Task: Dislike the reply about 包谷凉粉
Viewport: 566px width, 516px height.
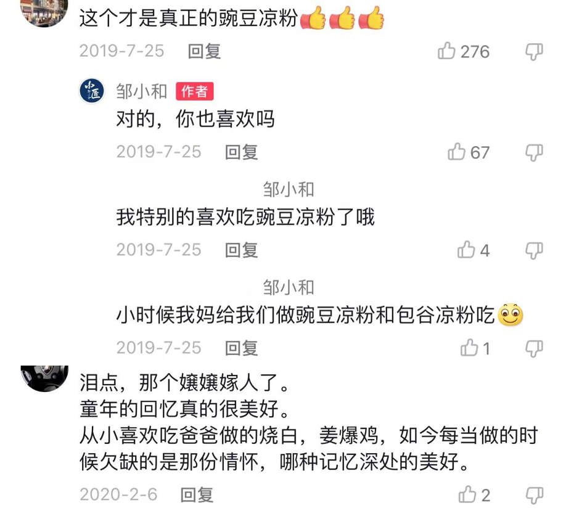Action: point(534,348)
